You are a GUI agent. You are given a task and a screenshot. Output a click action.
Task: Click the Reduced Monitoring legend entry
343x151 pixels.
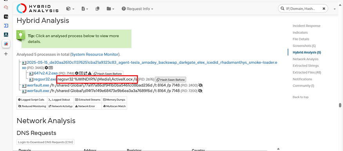32,106
